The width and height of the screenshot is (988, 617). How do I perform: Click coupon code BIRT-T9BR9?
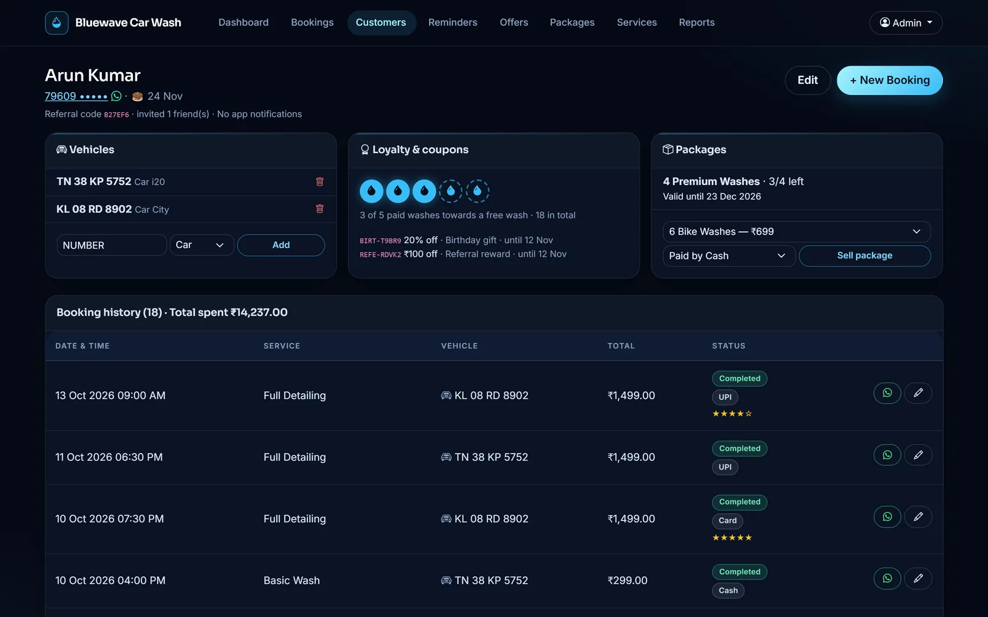[x=380, y=241]
